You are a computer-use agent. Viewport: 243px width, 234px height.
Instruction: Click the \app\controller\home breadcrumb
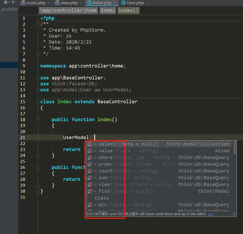[68, 10]
